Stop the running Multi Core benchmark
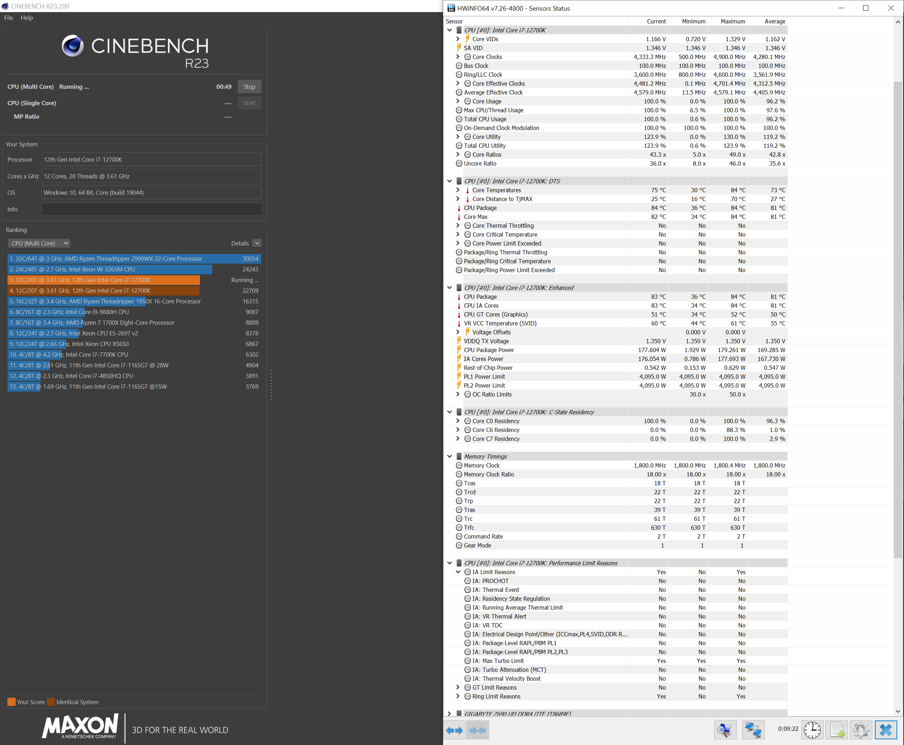The image size is (904, 745). point(249,87)
